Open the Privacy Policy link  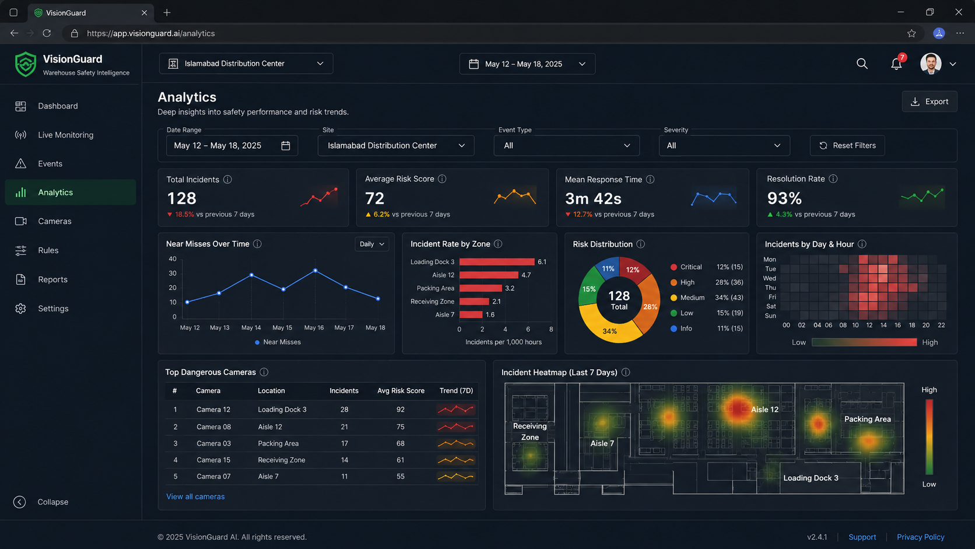point(921,537)
